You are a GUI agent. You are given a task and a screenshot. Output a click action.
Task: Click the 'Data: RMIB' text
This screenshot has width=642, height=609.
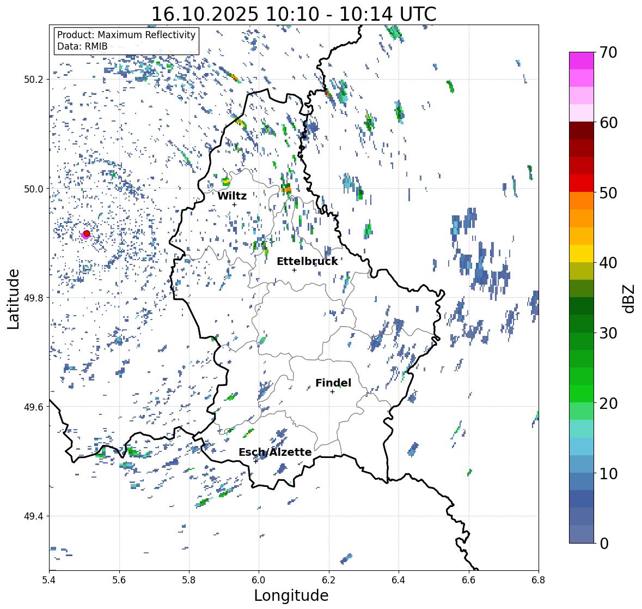click(82, 46)
